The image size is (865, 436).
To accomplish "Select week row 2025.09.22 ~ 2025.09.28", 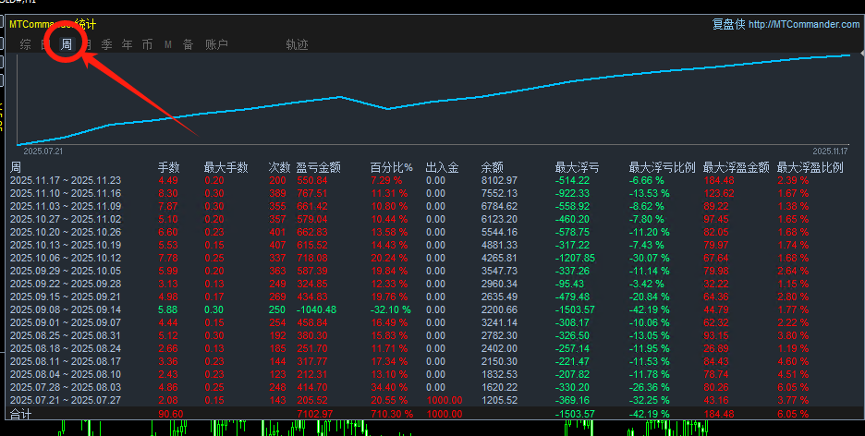I will coord(432,284).
